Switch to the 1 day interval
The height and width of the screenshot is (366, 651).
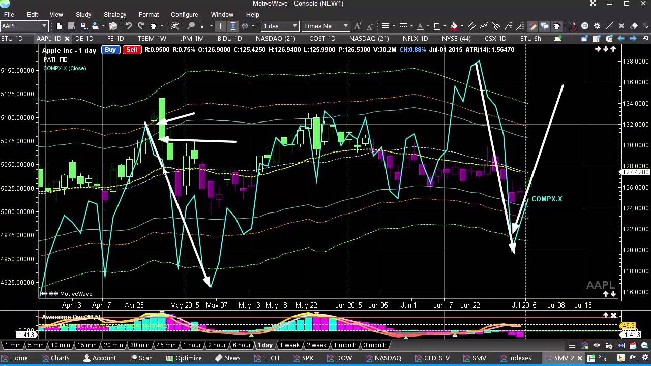coord(265,345)
